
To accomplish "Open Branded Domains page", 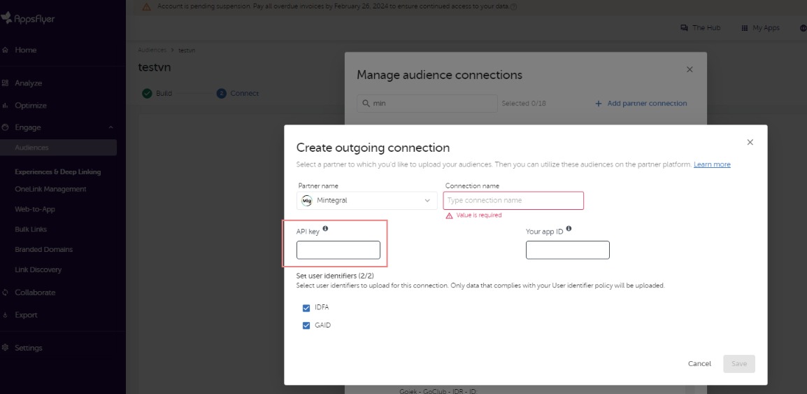I will click(44, 249).
